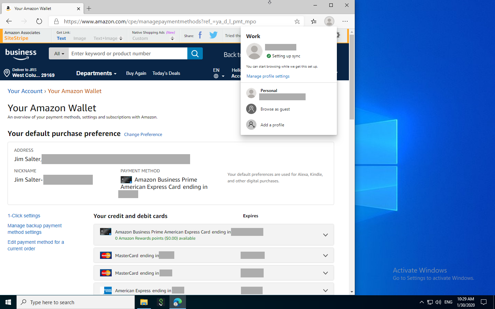
Task: Click the Work profile avatar picture
Action: [254, 51]
